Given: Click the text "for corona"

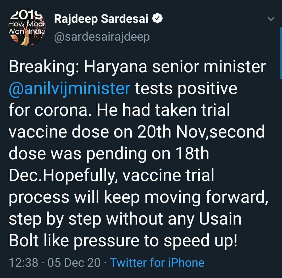Looking at the screenshot, I should click(x=50, y=110).
